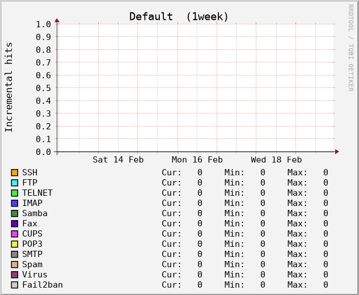
Task: Click the red arrow atop the y-axis
Action: click(57, 20)
